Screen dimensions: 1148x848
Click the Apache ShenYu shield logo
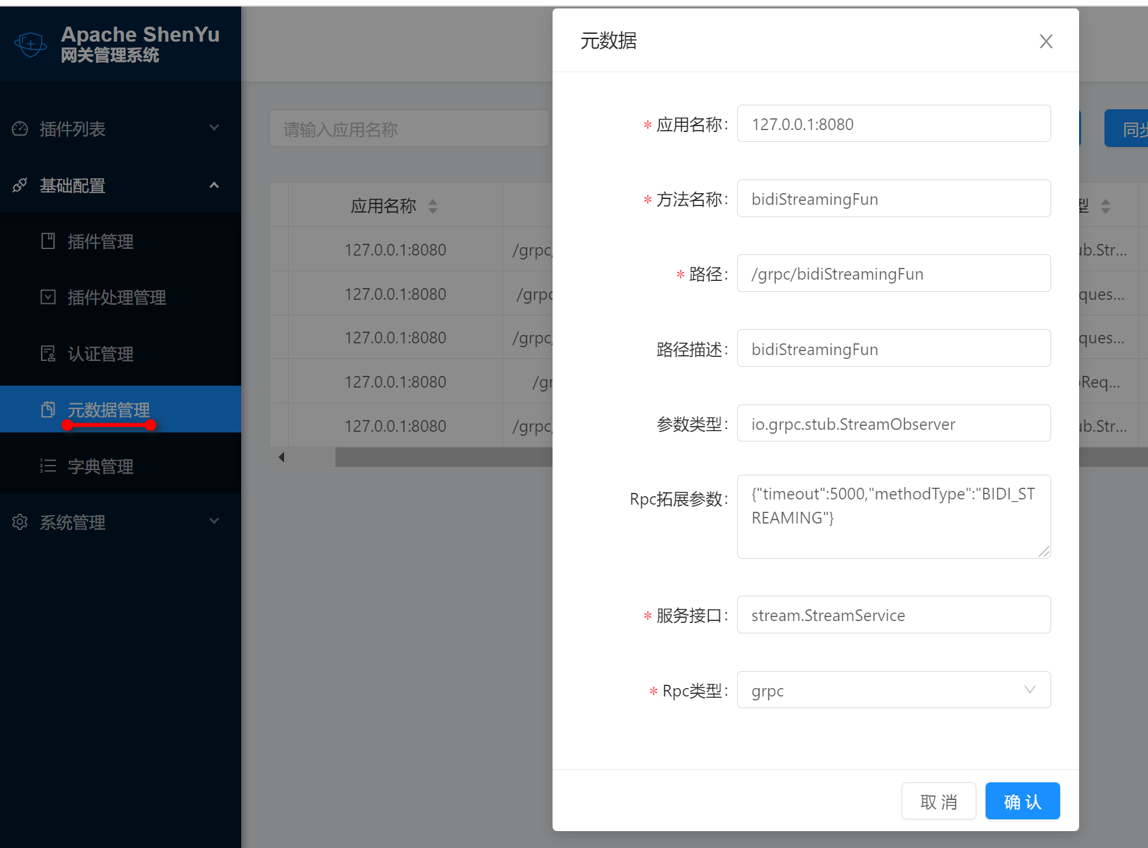[31, 44]
